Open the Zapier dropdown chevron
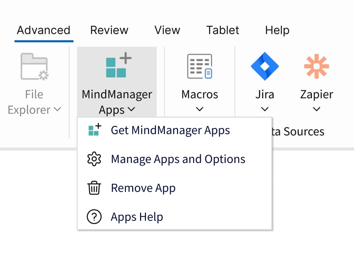 [x=316, y=109]
